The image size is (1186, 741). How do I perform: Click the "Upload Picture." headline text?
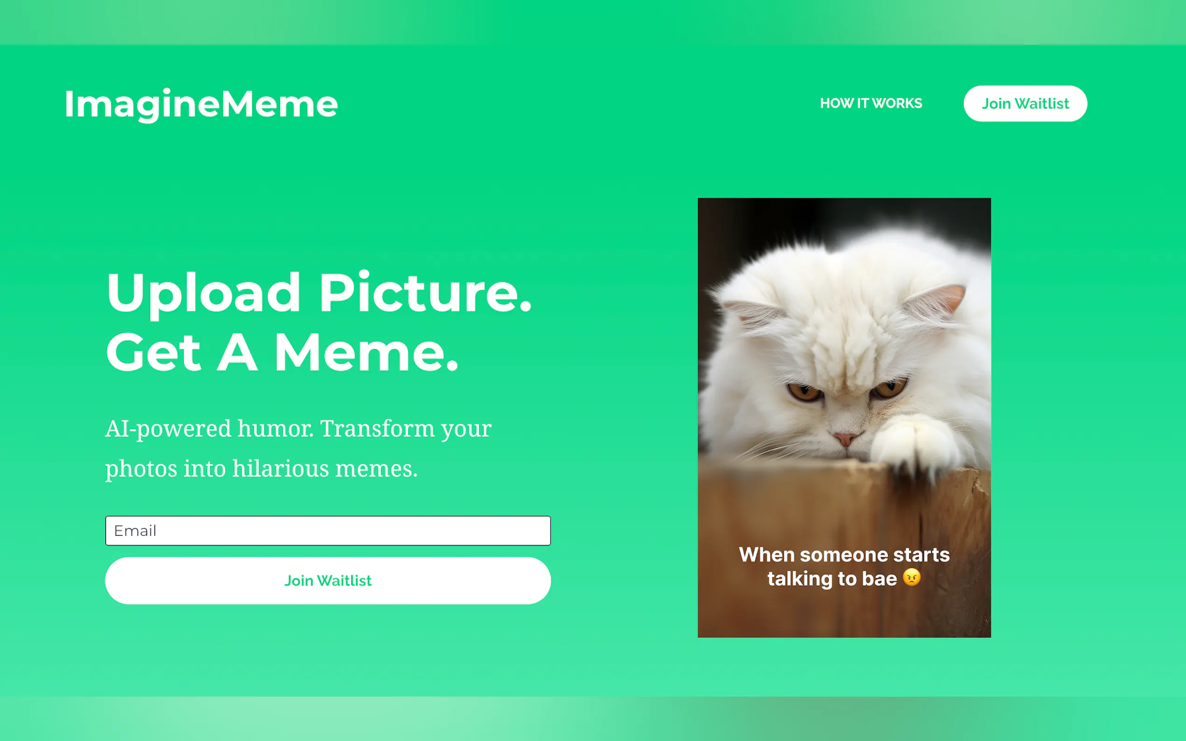pos(319,293)
